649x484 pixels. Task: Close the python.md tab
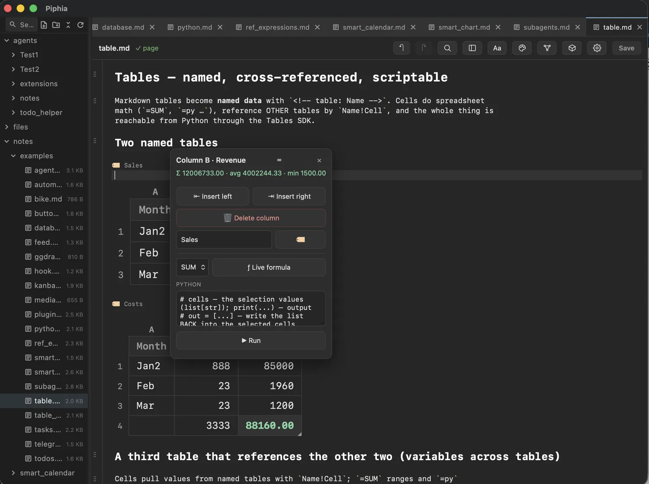click(x=220, y=27)
